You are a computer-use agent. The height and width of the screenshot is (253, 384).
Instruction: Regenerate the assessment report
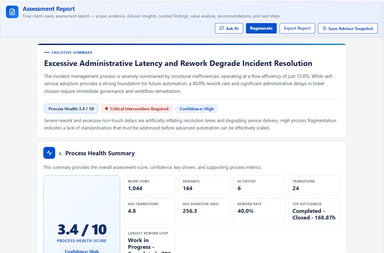point(261,28)
